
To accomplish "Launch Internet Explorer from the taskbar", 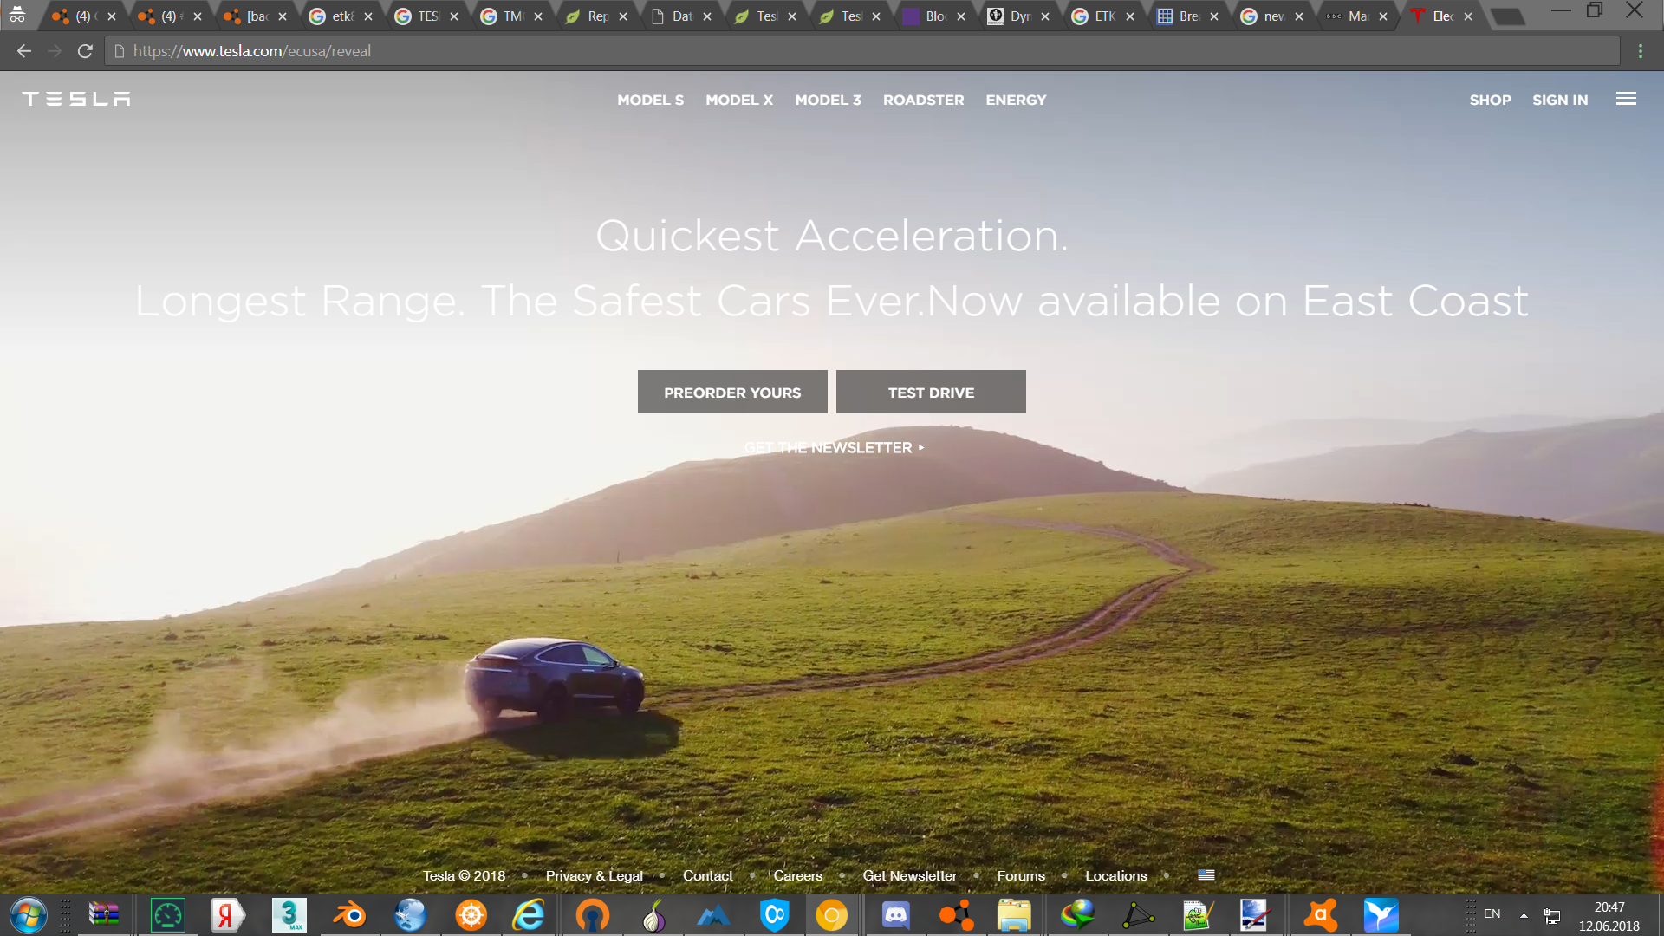I will [x=529, y=915].
